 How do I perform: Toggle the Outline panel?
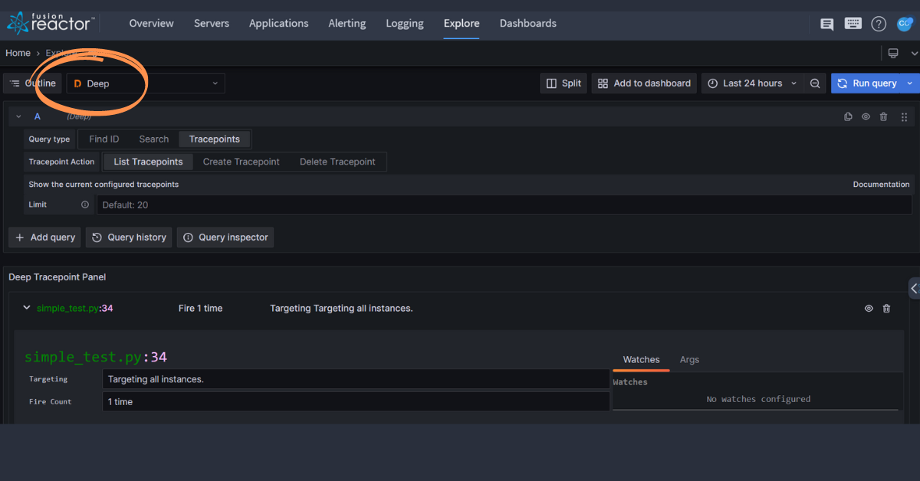[x=32, y=83]
